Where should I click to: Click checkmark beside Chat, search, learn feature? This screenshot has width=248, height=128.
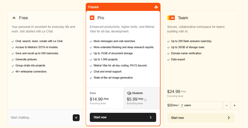[13, 41]
